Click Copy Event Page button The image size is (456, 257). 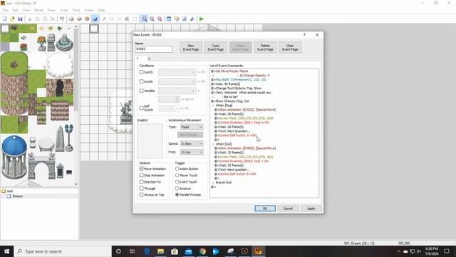[215, 48]
